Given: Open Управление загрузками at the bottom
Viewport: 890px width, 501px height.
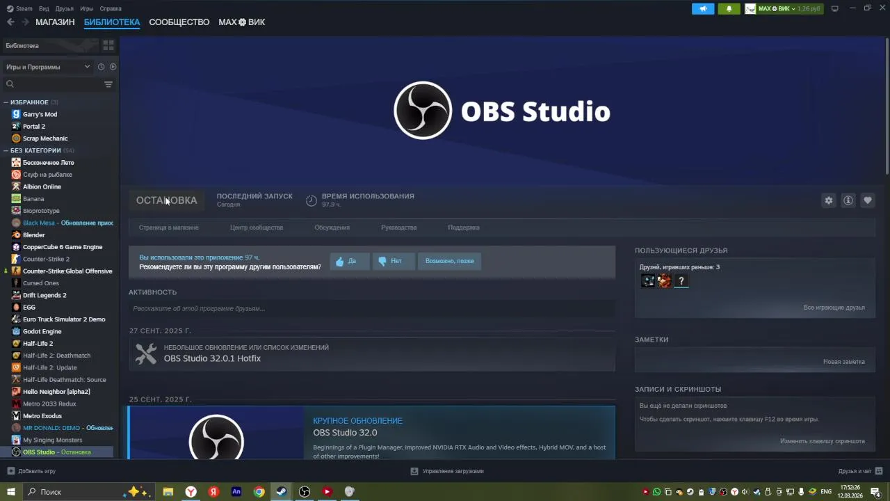Looking at the screenshot, I should pos(447,471).
